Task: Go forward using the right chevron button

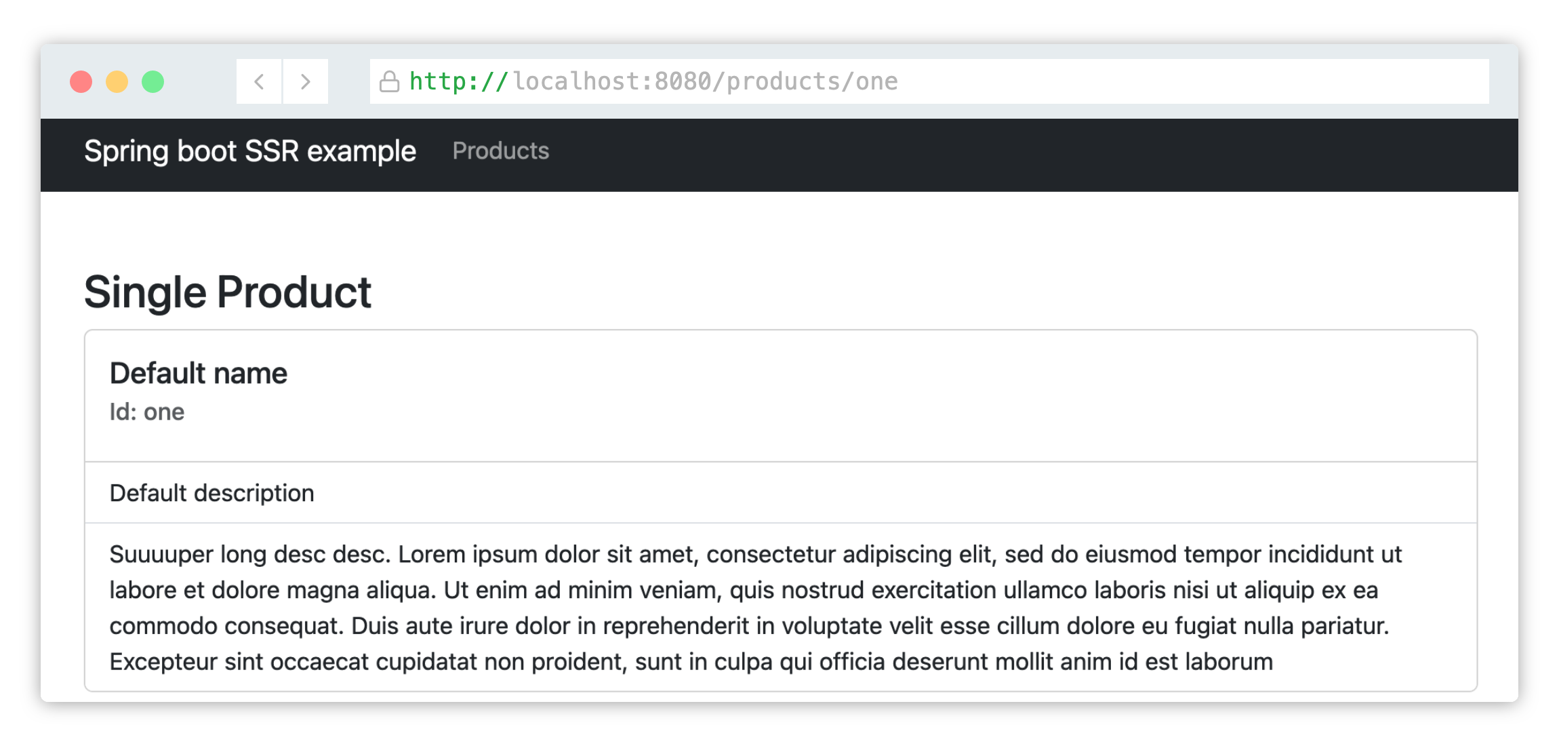Action: click(306, 81)
